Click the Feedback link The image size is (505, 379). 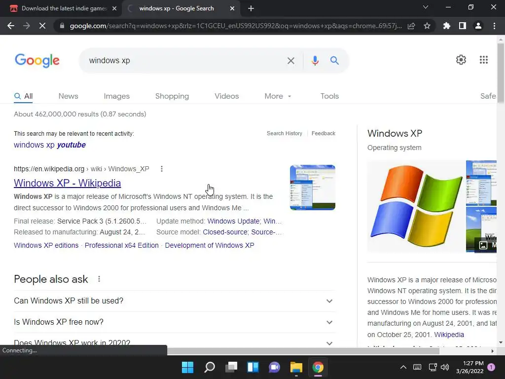324,133
